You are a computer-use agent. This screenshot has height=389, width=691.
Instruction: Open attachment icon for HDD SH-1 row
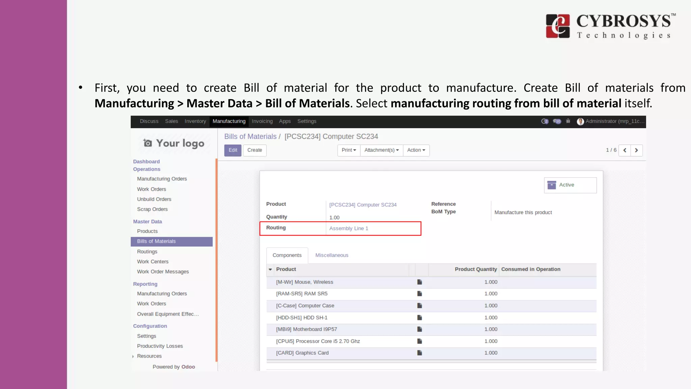(x=419, y=317)
